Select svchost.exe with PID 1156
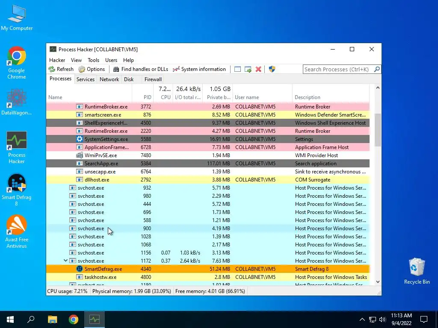This screenshot has width=438, height=328. pos(208,253)
